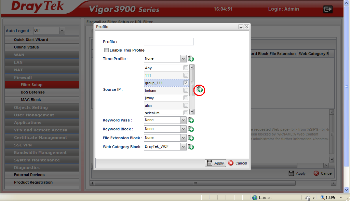Image resolution: width=350 pixels, height=201 pixels.
Task: Expand User Management menu
Action: [x=42, y=115]
